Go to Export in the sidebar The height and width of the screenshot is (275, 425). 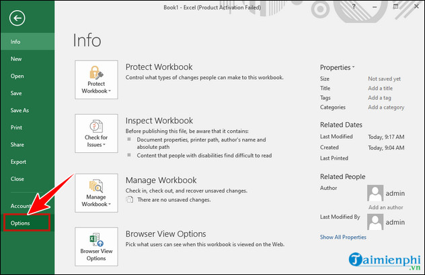tap(28, 162)
